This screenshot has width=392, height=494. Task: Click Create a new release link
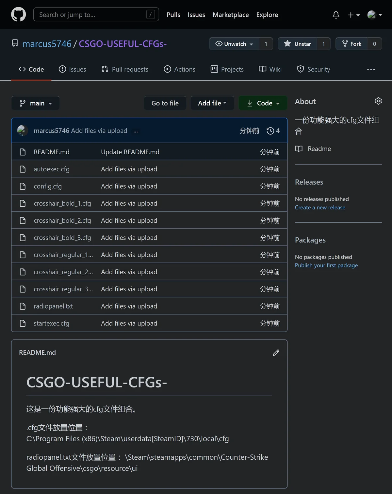[320, 207]
